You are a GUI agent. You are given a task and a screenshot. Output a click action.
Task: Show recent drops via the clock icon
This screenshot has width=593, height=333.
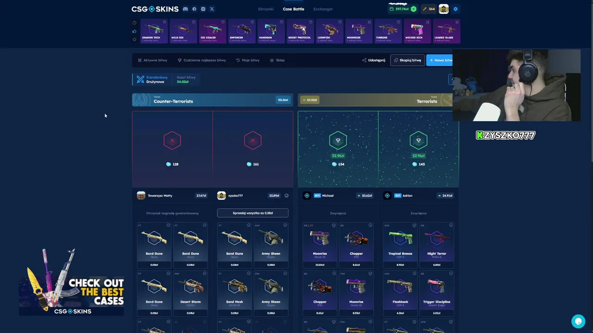pos(134,23)
